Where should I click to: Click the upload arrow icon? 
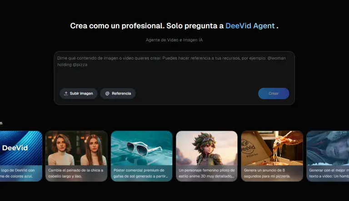[66, 94]
